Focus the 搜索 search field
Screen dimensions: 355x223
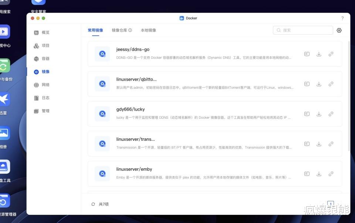[303, 30]
